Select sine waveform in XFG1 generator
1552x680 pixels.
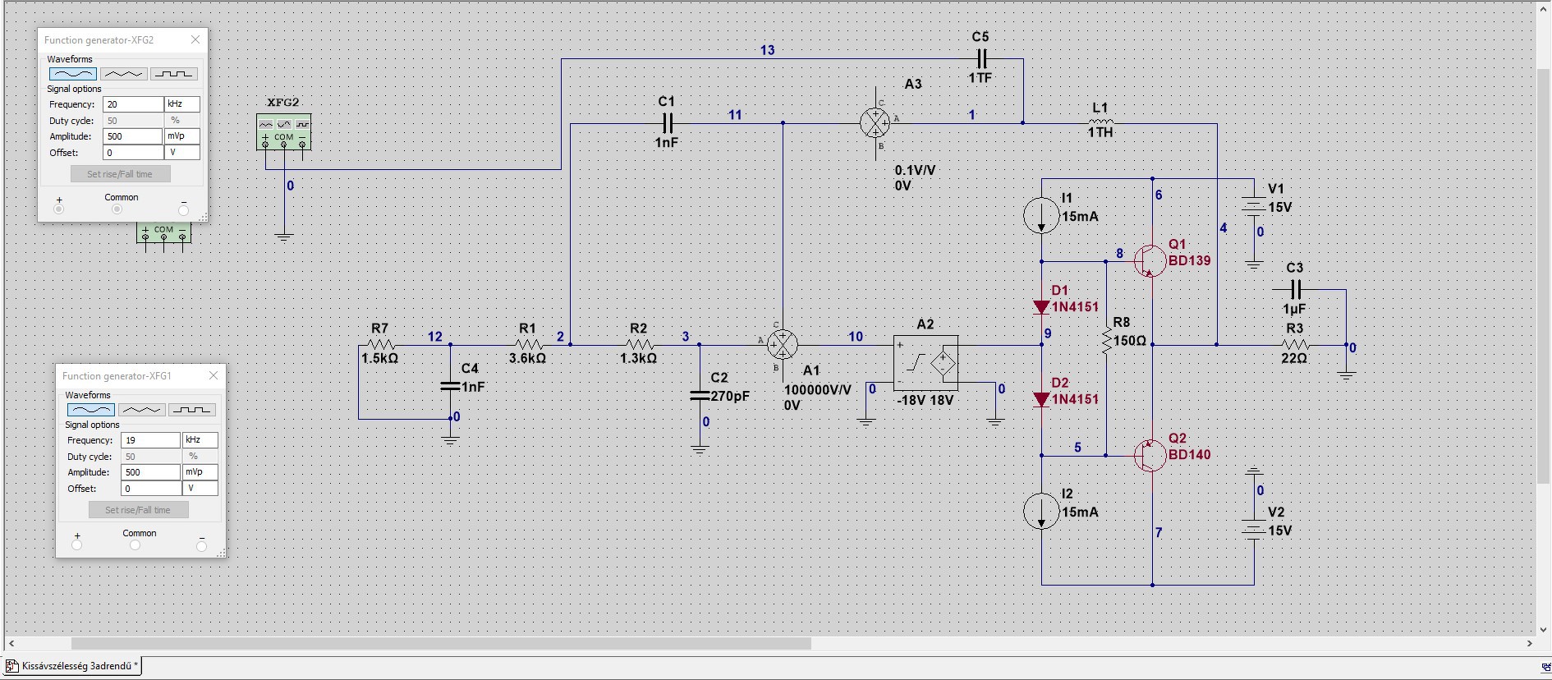pyautogui.click(x=91, y=410)
